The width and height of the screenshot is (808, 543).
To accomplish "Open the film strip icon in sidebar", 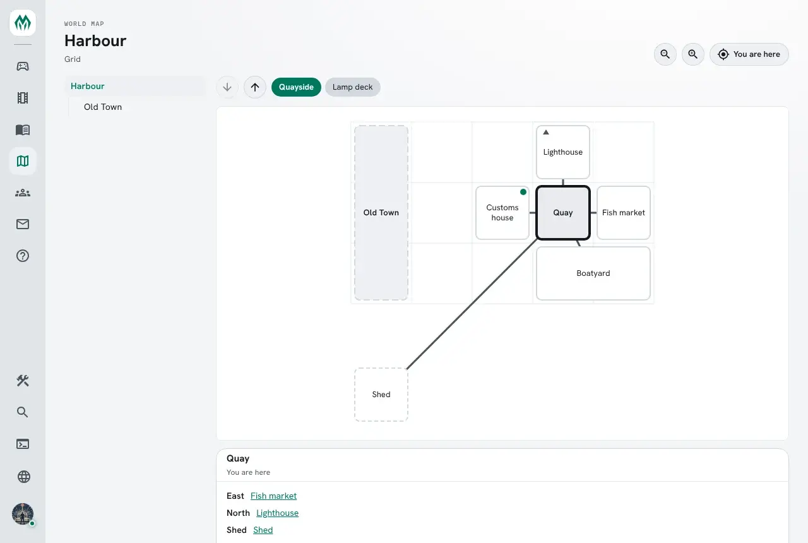I will pos(23,98).
